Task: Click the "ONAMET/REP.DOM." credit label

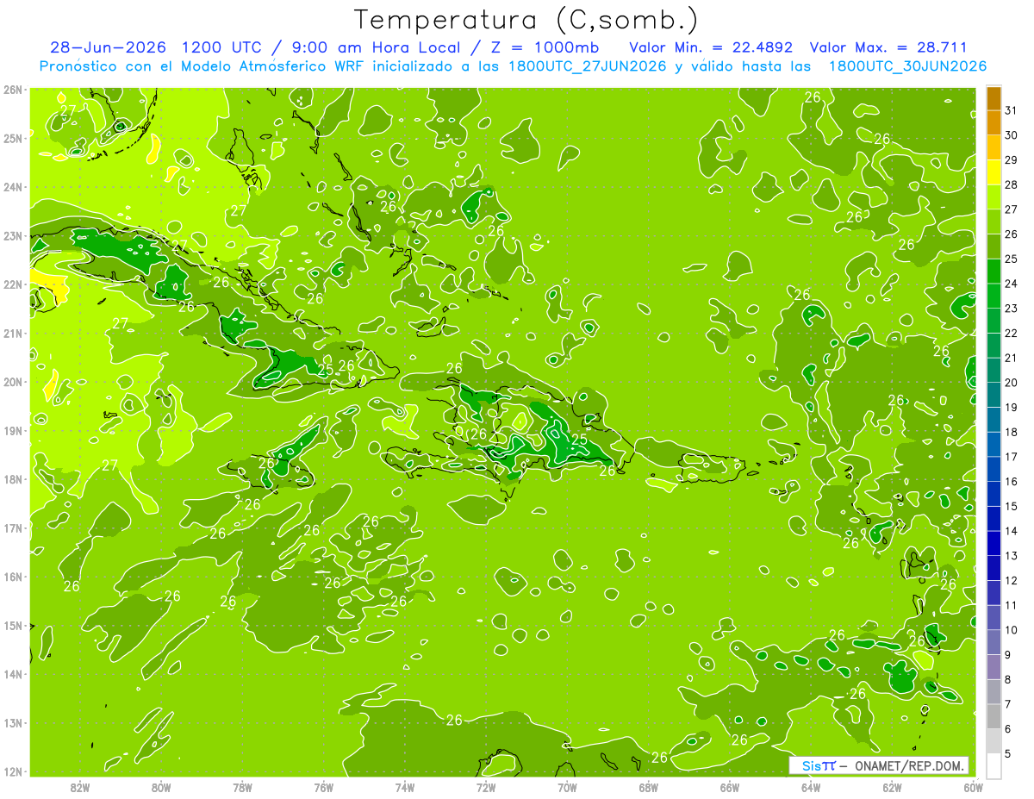Action: pos(908,765)
